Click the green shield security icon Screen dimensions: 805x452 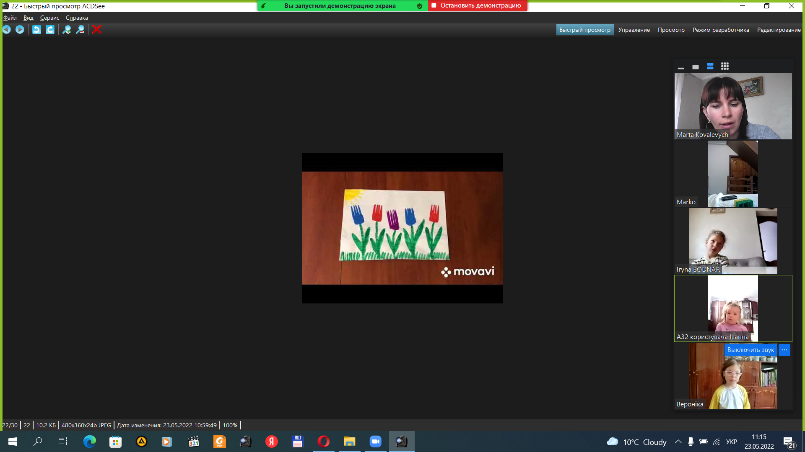pos(420,6)
